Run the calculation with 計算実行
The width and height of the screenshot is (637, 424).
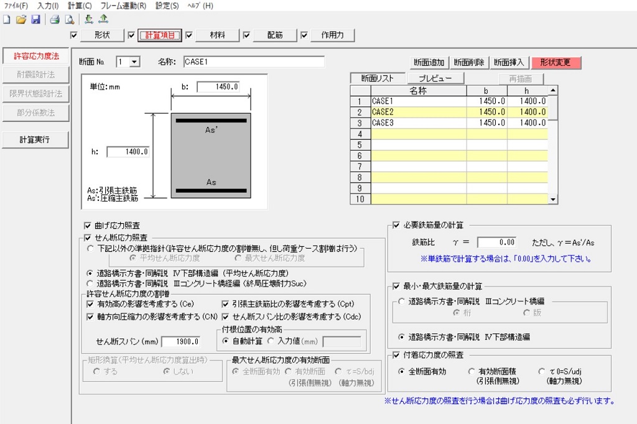point(35,140)
